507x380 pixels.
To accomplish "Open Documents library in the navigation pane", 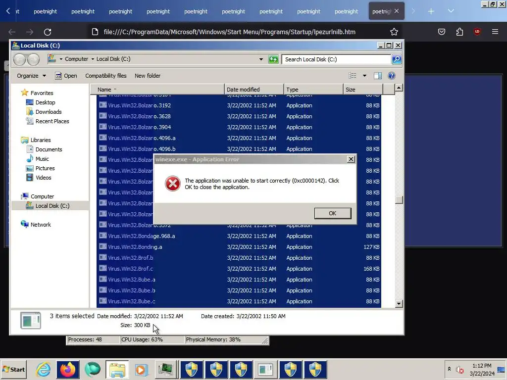I will coord(49,149).
